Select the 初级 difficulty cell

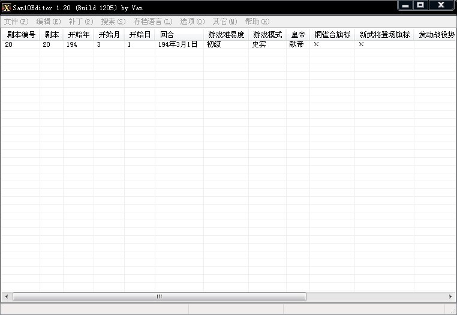tap(214, 44)
